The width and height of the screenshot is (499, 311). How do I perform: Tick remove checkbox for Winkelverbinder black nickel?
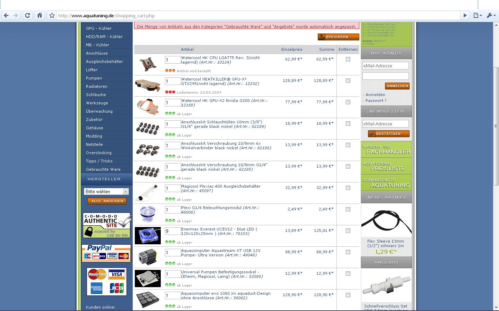coord(348,145)
